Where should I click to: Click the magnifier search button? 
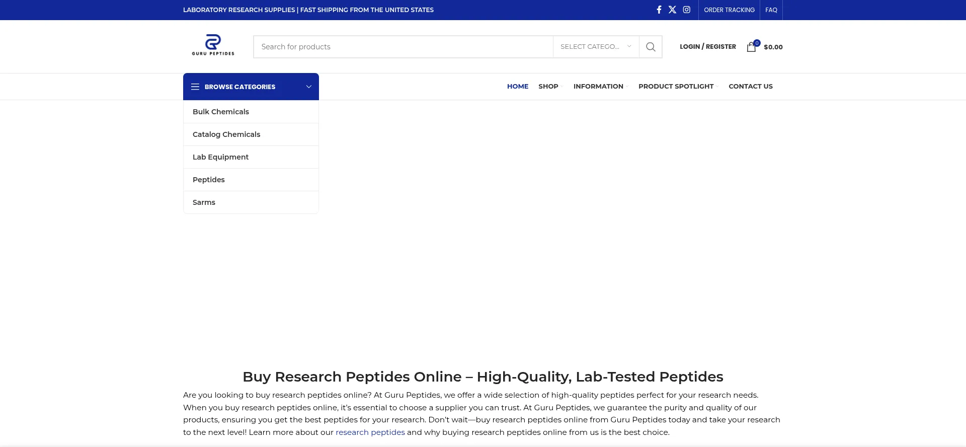pyautogui.click(x=651, y=47)
